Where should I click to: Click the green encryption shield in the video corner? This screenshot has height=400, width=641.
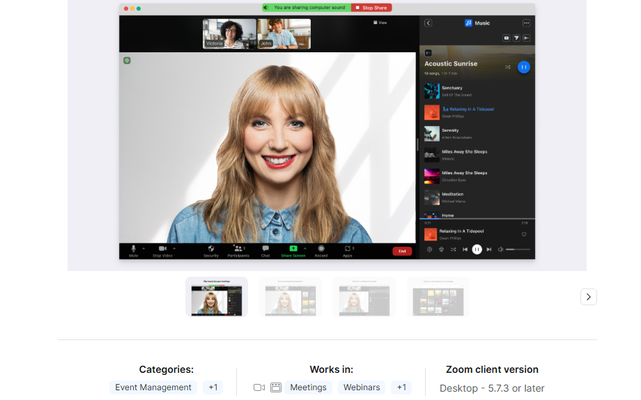tap(127, 61)
